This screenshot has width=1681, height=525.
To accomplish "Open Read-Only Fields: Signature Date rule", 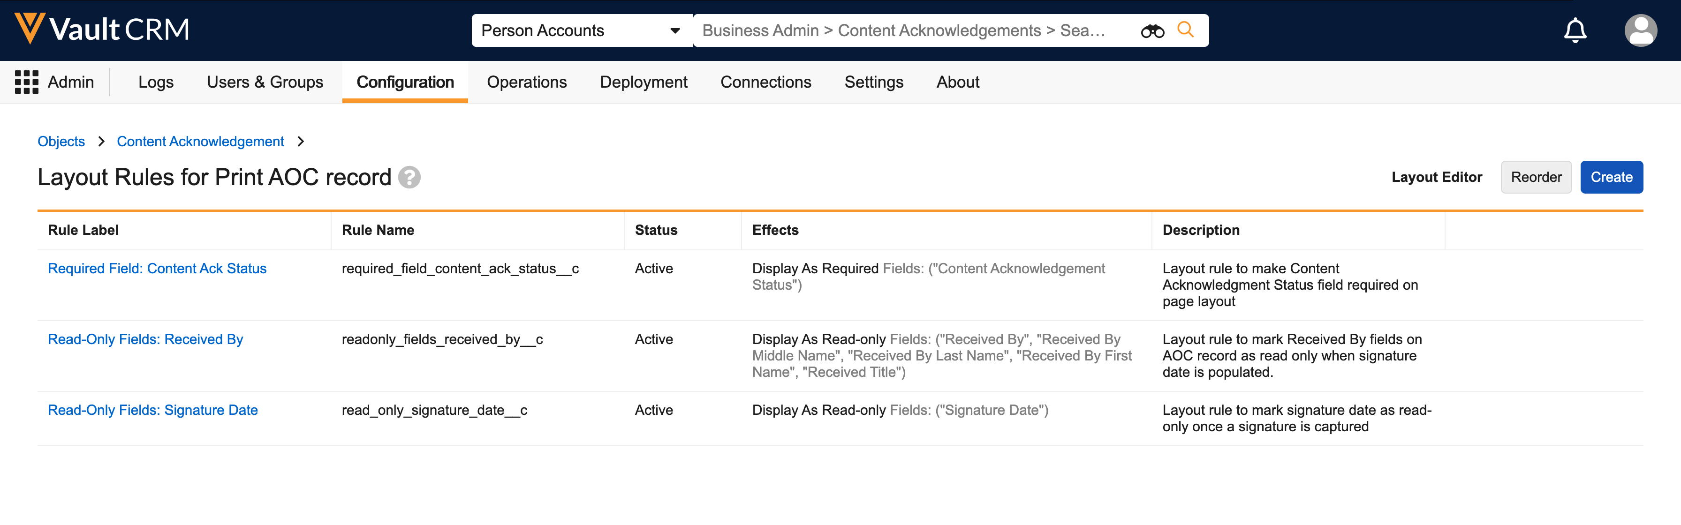I will tap(153, 410).
